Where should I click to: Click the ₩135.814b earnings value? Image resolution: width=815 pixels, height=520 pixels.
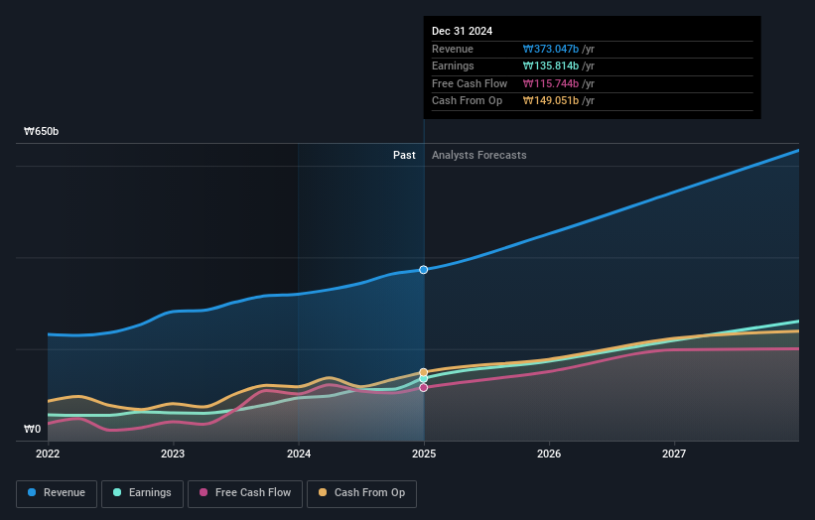551,65
